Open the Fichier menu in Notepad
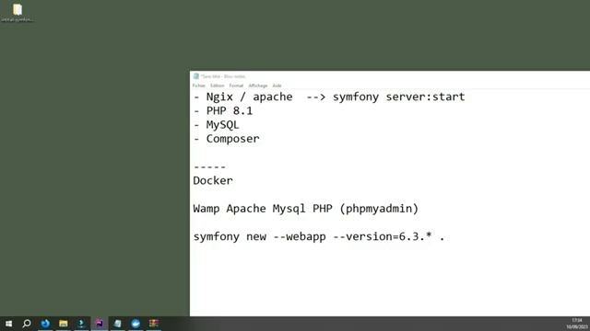 click(x=199, y=86)
